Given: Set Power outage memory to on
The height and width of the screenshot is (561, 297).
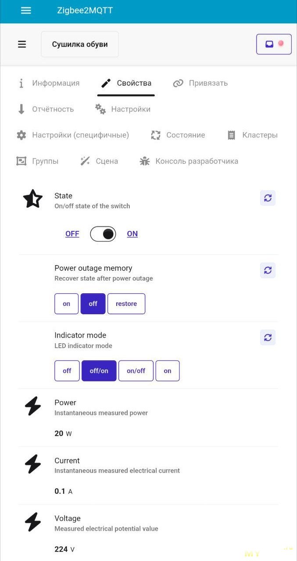Looking at the screenshot, I should click(66, 304).
